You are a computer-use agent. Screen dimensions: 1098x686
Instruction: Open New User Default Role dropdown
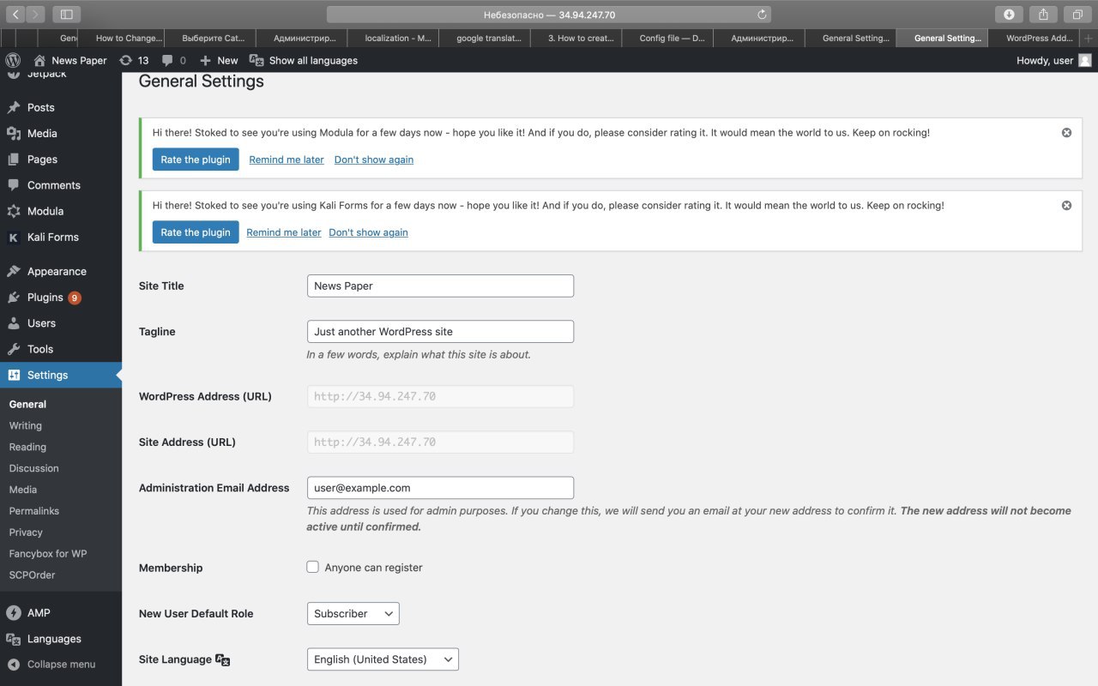coord(353,614)
